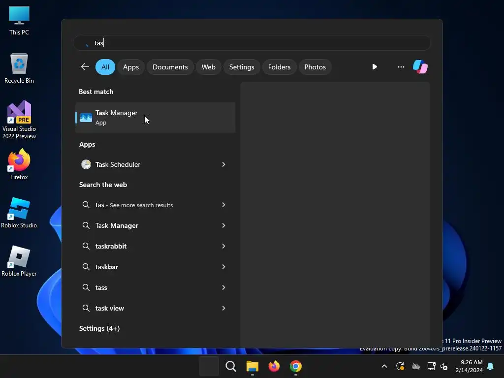
Task: Switch to the Documents filter tab
Action: 170,67
